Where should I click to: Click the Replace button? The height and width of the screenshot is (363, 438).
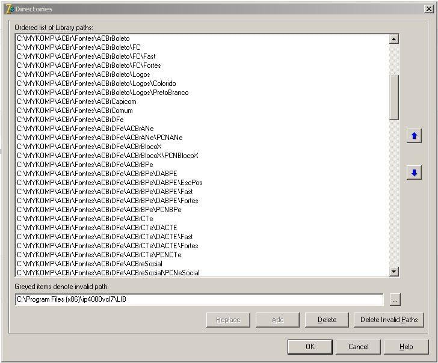pyautogui.click(x=228, y=320)
